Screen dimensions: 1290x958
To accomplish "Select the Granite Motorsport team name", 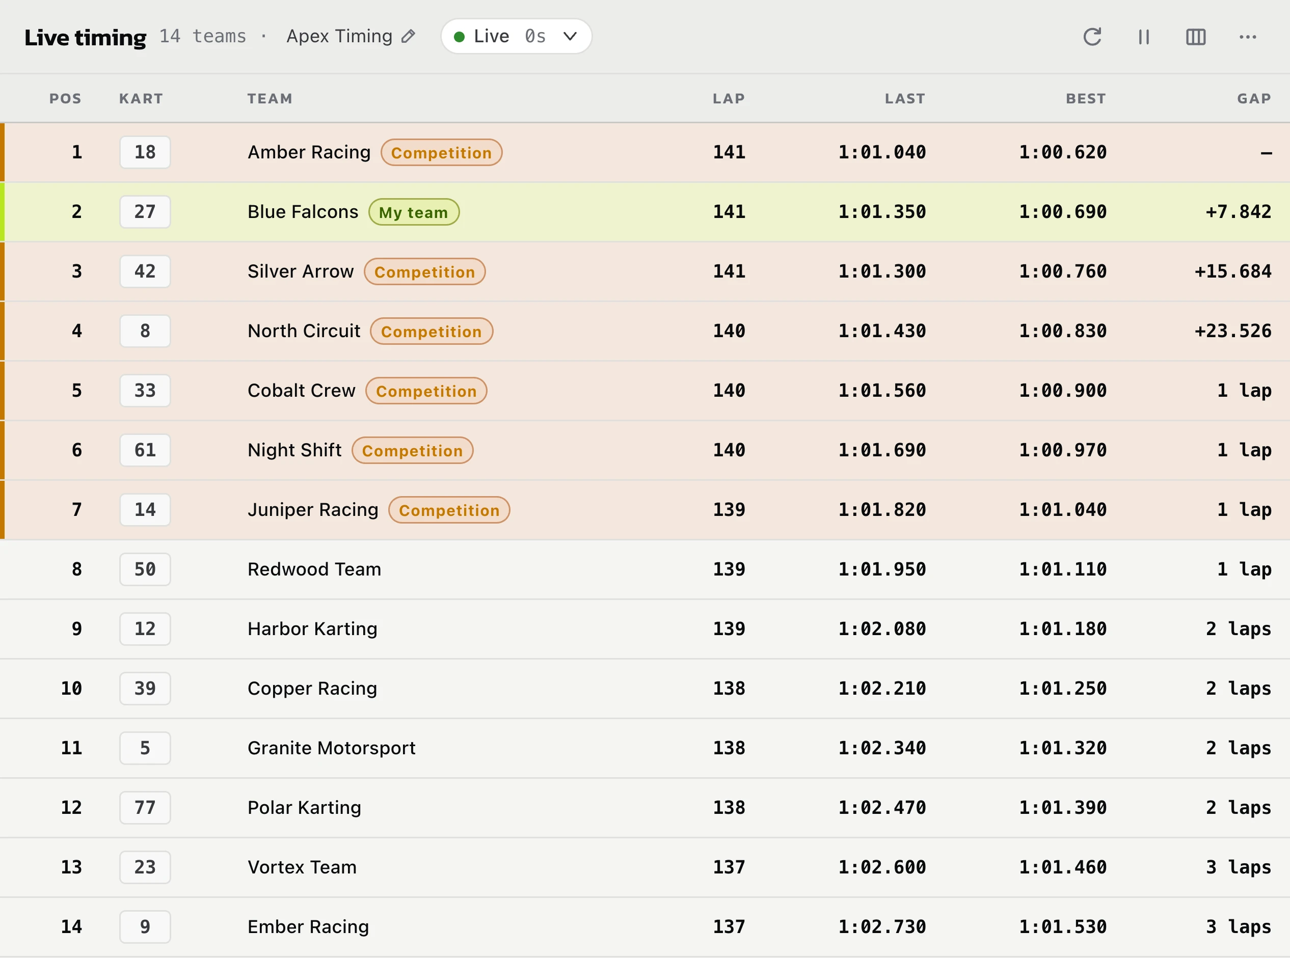I will pos(332,748).
